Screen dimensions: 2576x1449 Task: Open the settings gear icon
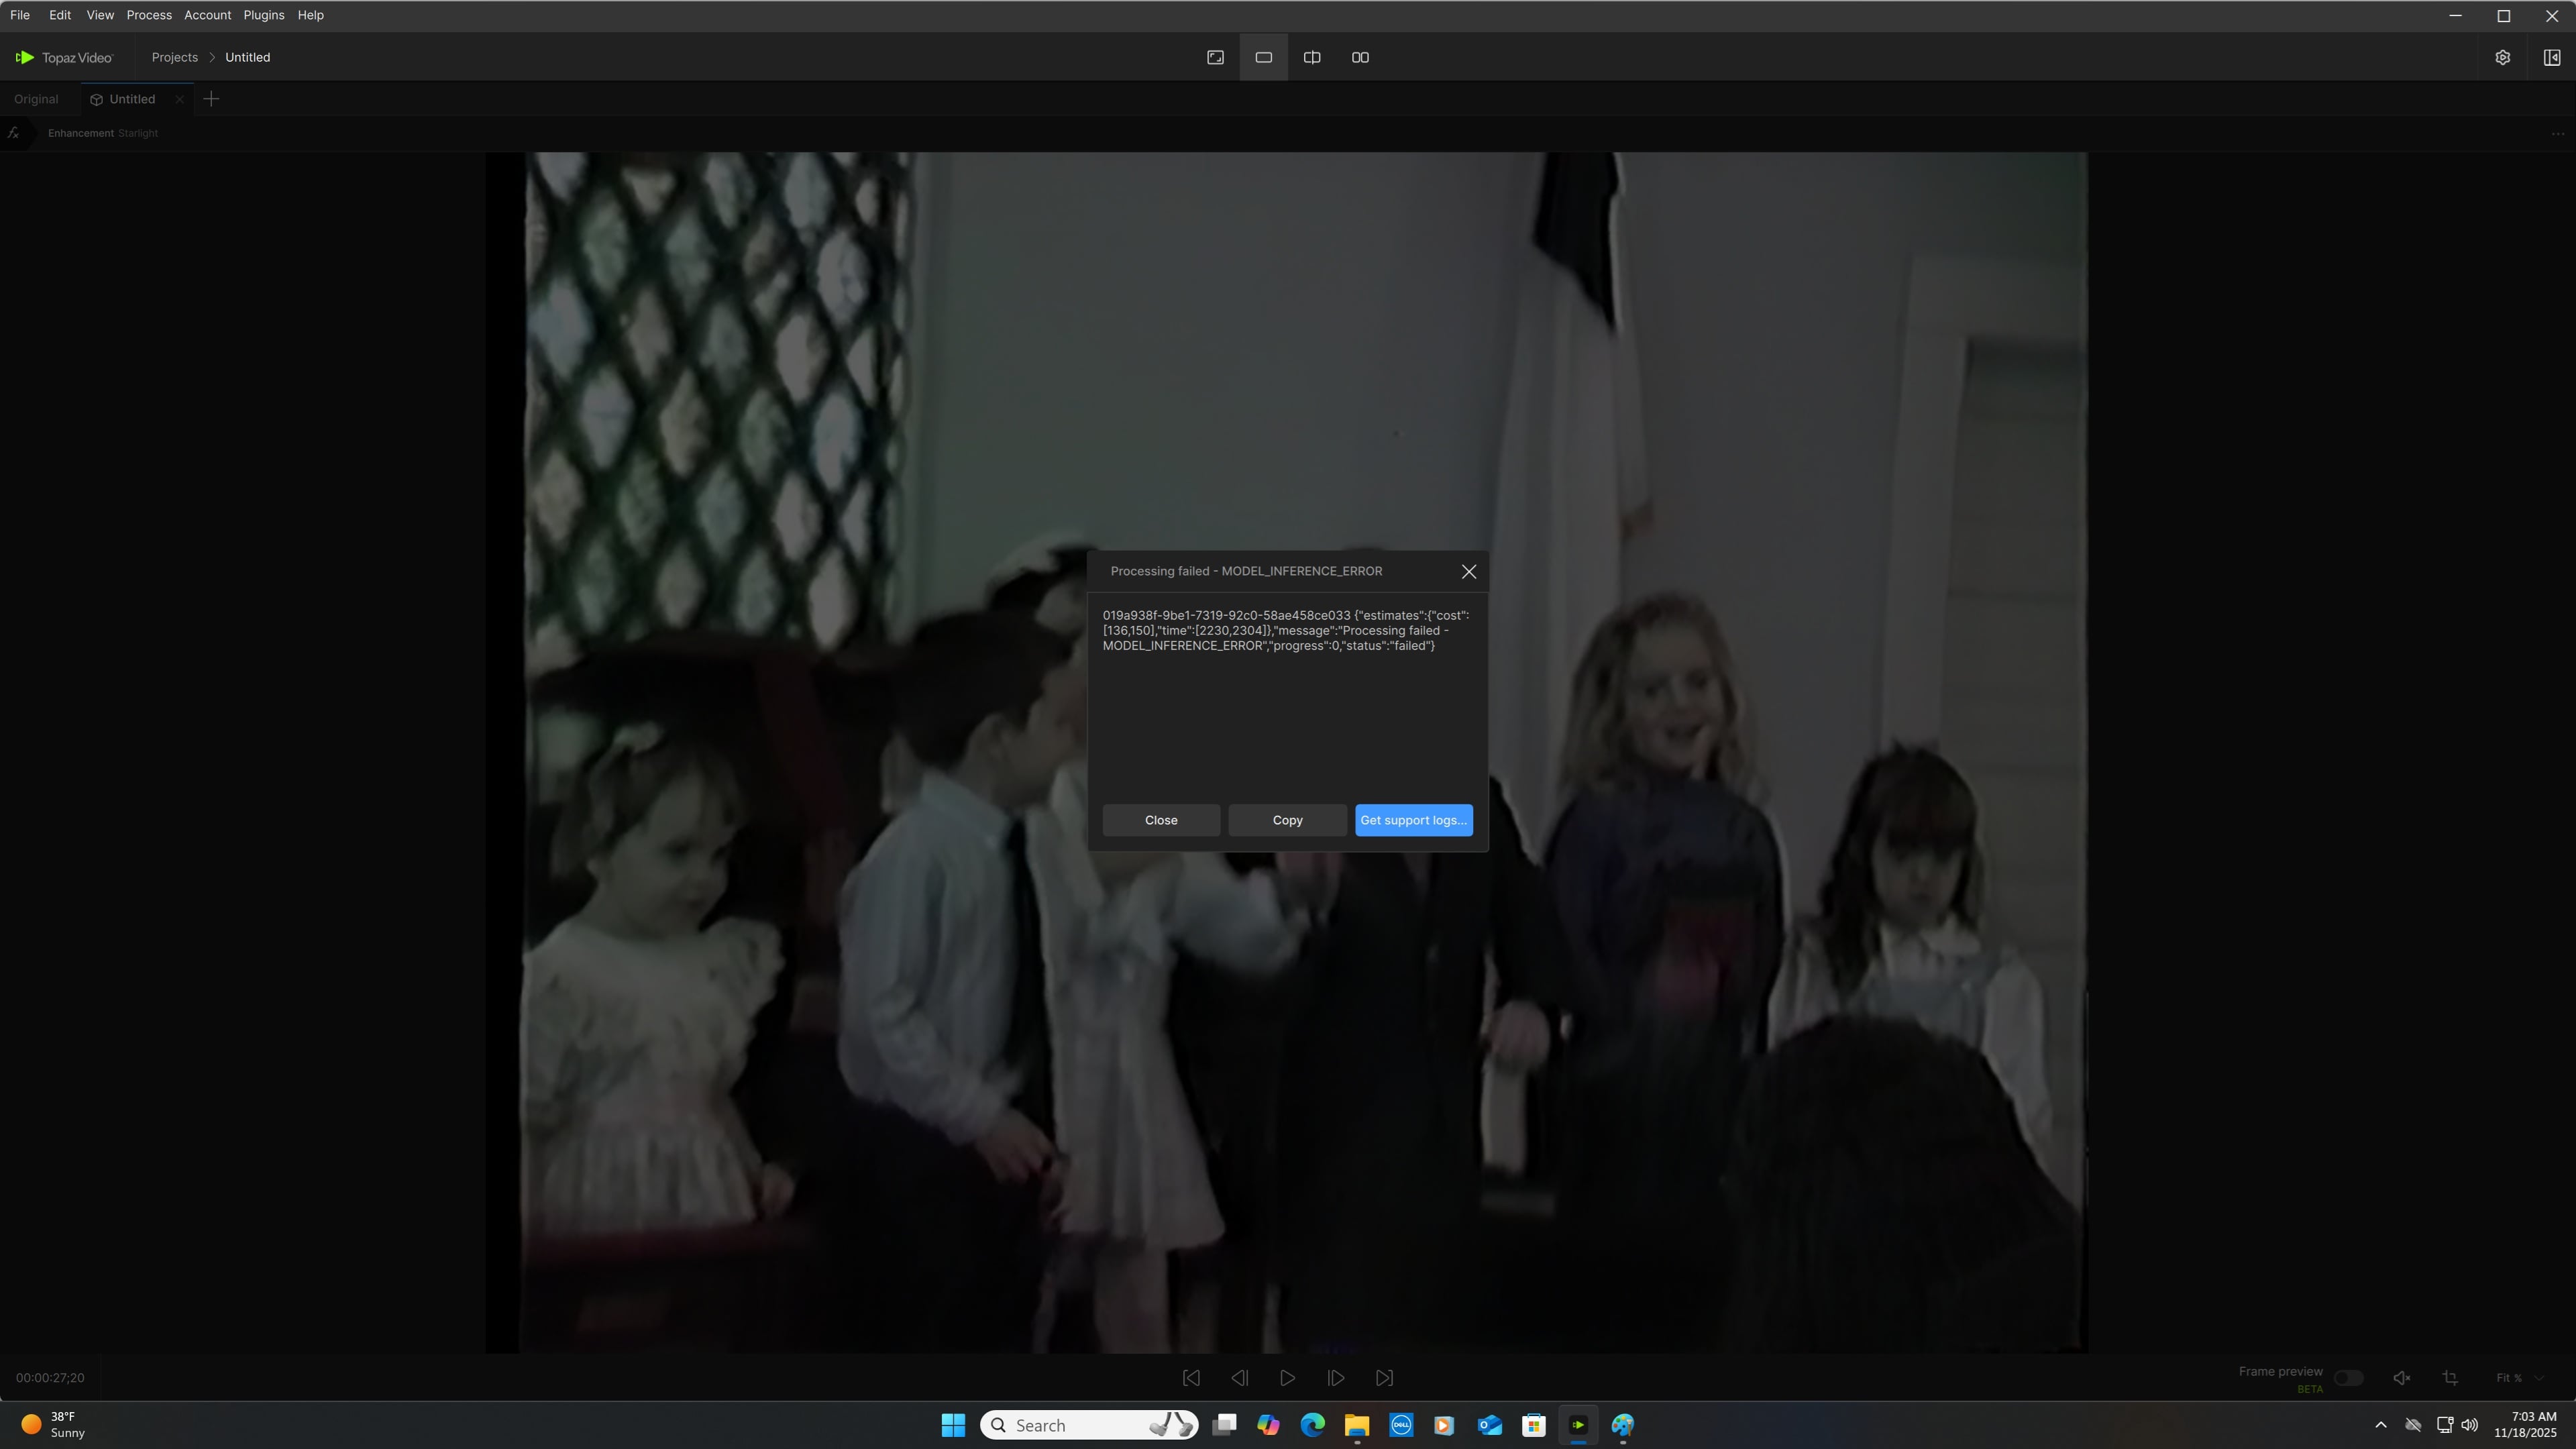click(x=2502, y=57)
